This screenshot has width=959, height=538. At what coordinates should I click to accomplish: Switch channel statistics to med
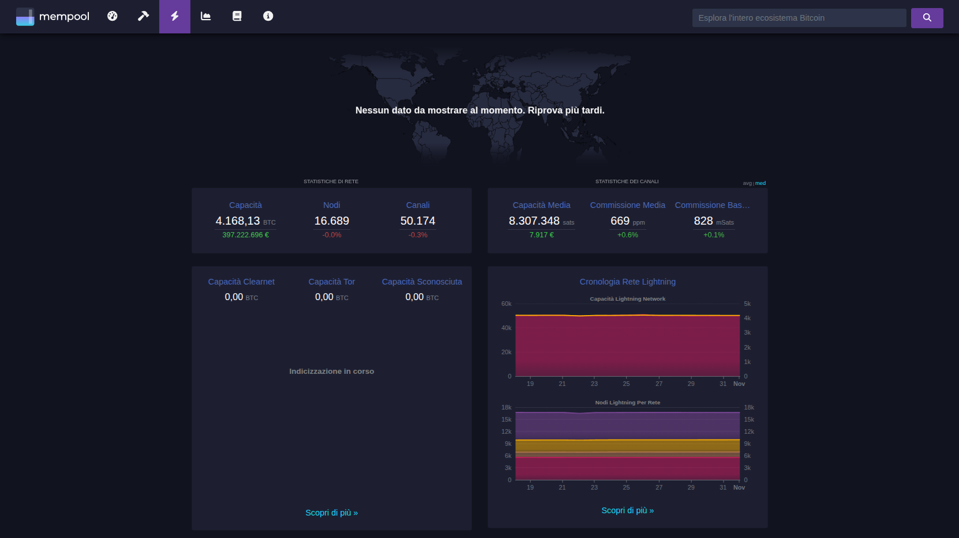(761, 183)
